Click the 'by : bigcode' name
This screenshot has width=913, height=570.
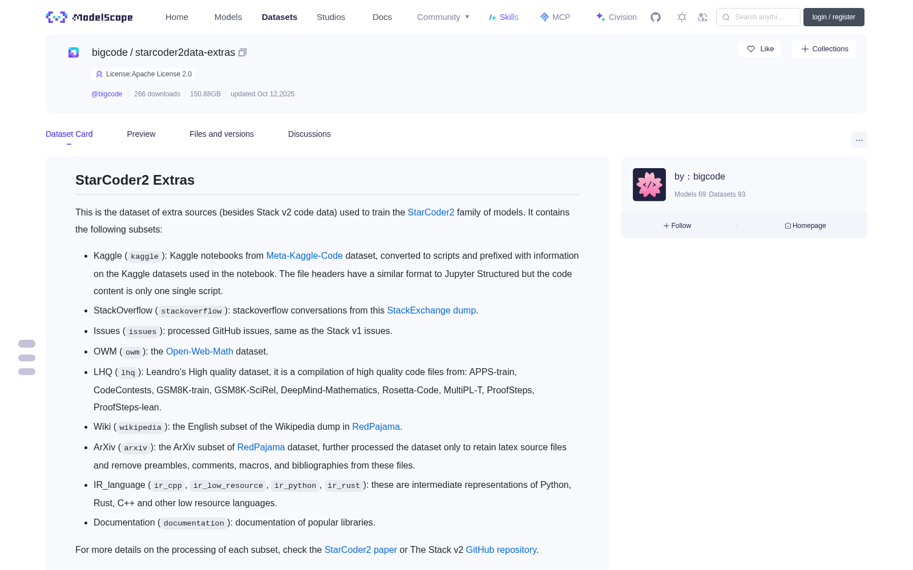tap(700, 177)
